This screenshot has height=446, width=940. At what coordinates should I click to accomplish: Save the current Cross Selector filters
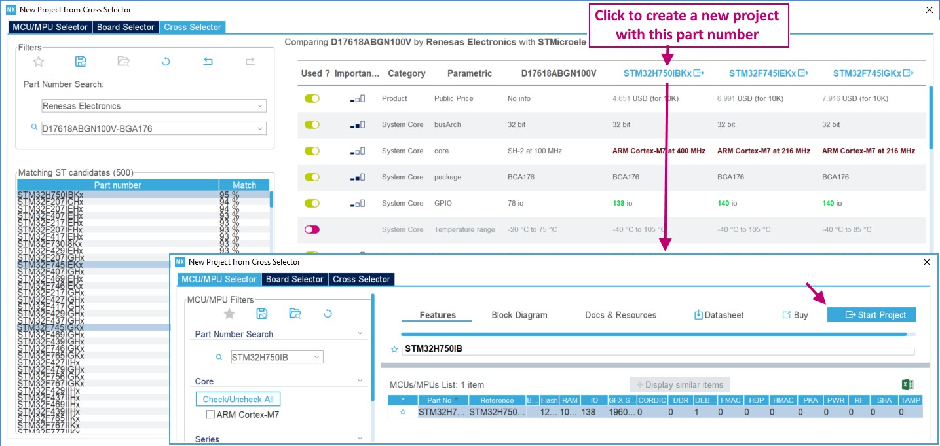(x=81, y=62)
